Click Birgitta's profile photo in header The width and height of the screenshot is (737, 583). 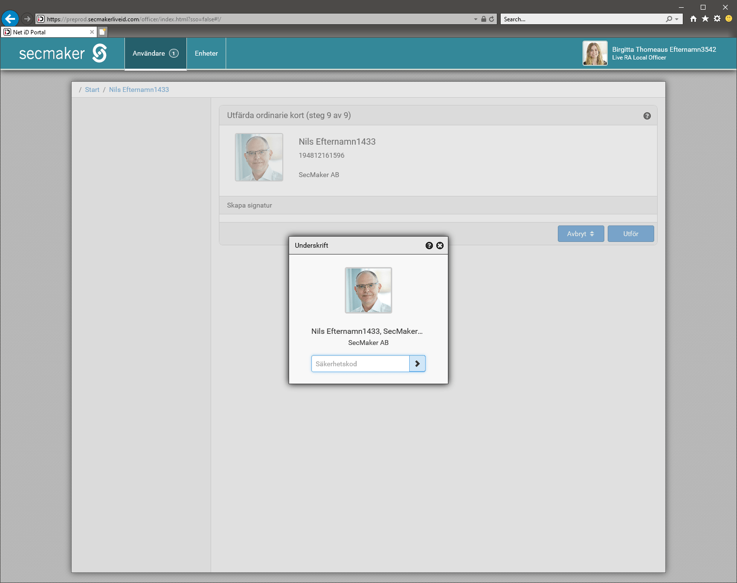coord(595,53)
